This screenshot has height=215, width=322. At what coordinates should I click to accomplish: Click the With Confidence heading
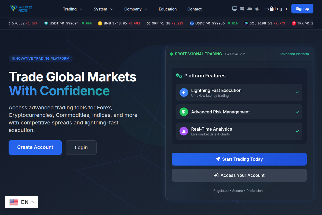(x=59, y=91)
